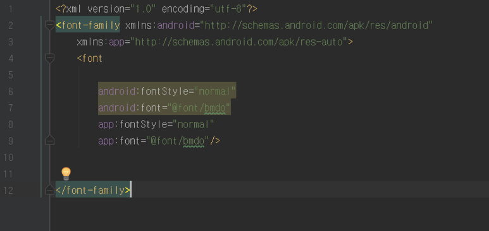Click the opening <font-family tag text
Image resolution: width=489 pixels, height=231 pixels.
(88, 25)
